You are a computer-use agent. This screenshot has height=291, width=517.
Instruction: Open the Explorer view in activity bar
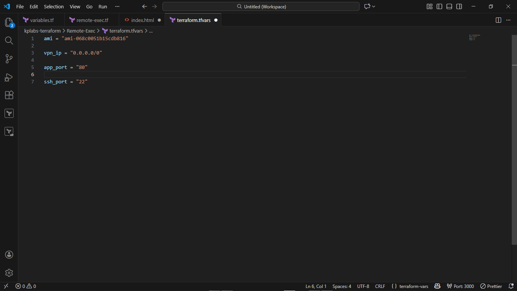tap(9, 22)
